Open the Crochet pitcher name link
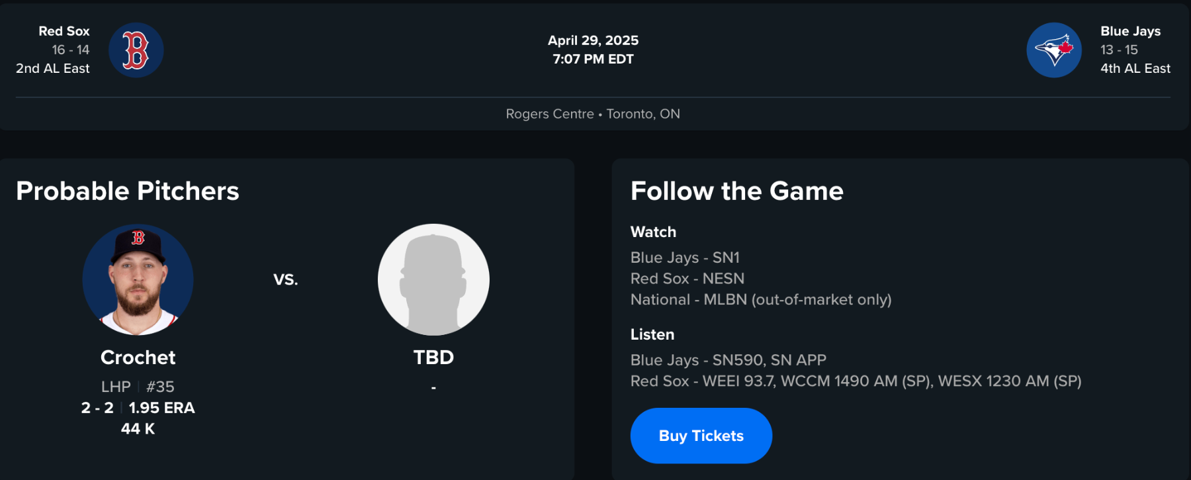 point(138,358)
